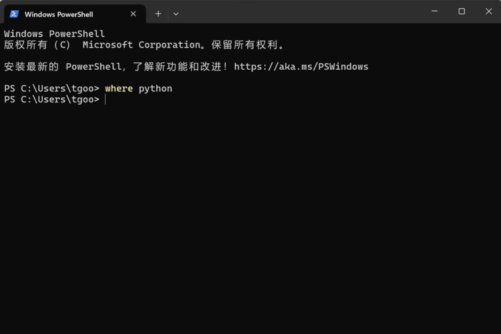Place cursor at the current empty prompt
The width and height of the screenshot is (501, 334).
tap(106, 99)
